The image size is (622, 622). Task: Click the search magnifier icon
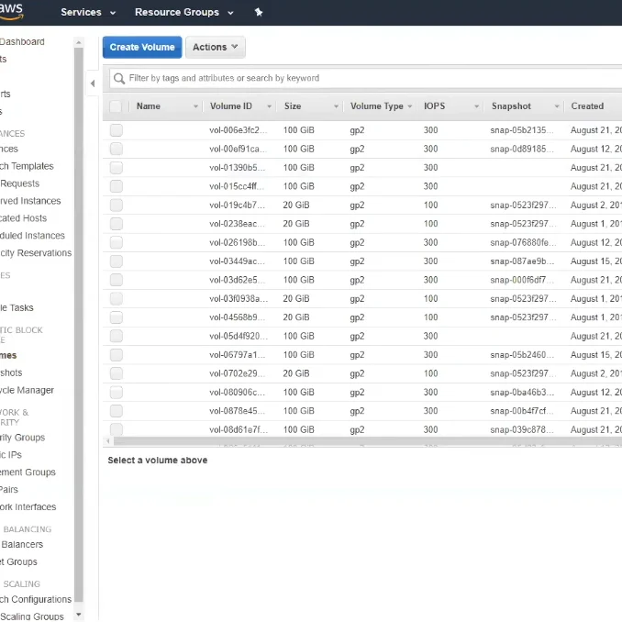pos(119,79)
